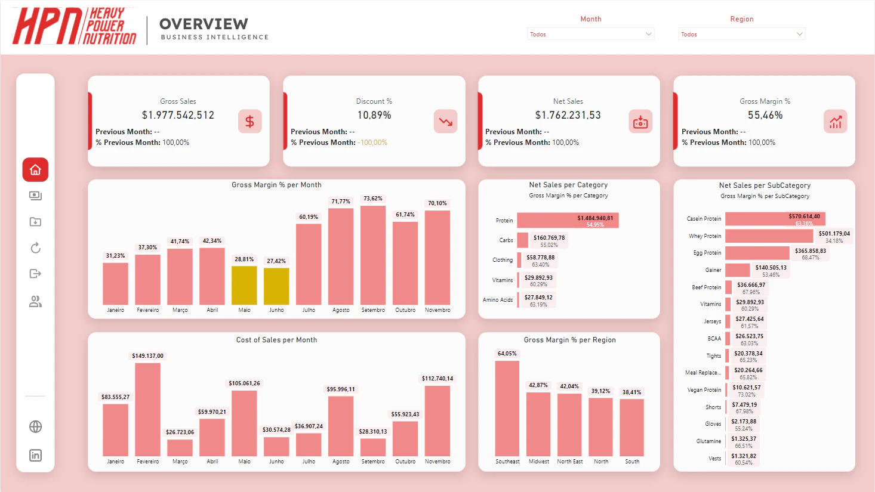Select the Novembro bar in Cost of Sales per Month
The image size is (875, 492).
point(438,421)
